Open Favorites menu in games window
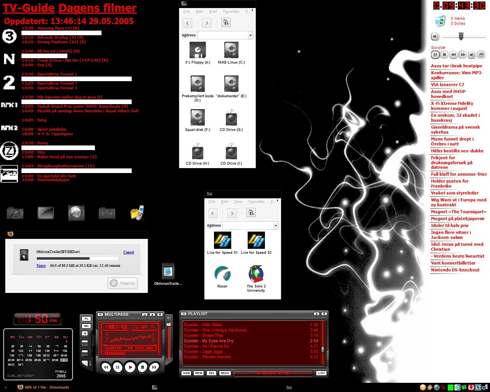 click(x=256, y=202)
